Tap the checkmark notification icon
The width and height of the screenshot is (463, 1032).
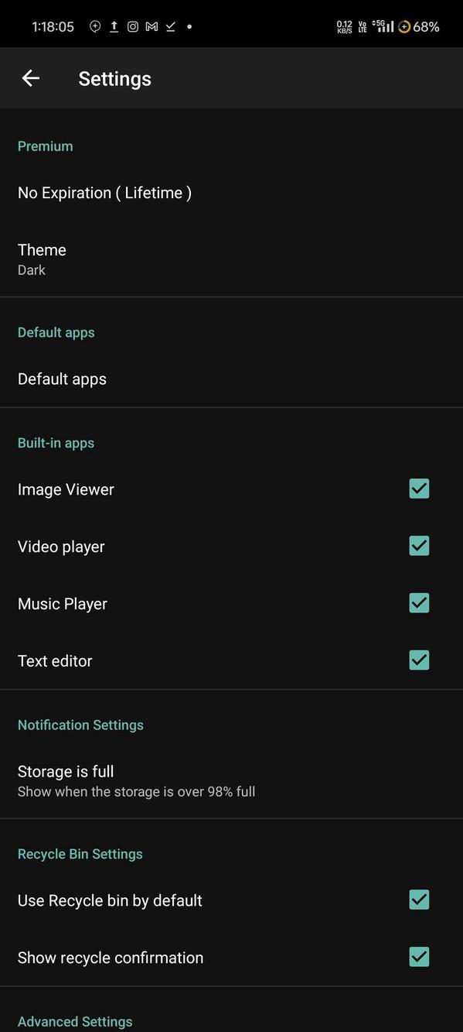pos(170,26)
